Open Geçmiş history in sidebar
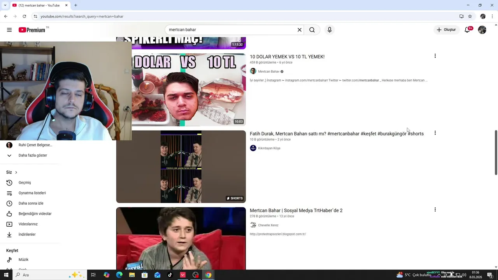This screenshot has width=498, height=280. pyautogui.click(x=30, y=182)
